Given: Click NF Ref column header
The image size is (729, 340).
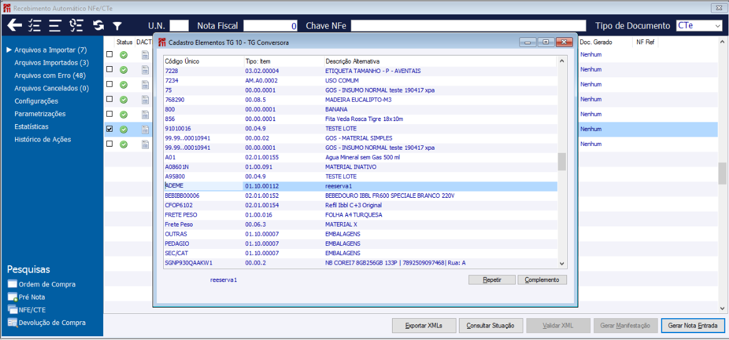Looking at the screenshot, I should pyautogui.click(x=645, y=42).
